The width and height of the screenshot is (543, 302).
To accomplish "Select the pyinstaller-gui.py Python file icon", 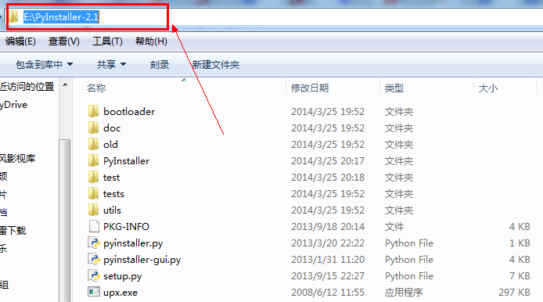I will coord(94,260).
